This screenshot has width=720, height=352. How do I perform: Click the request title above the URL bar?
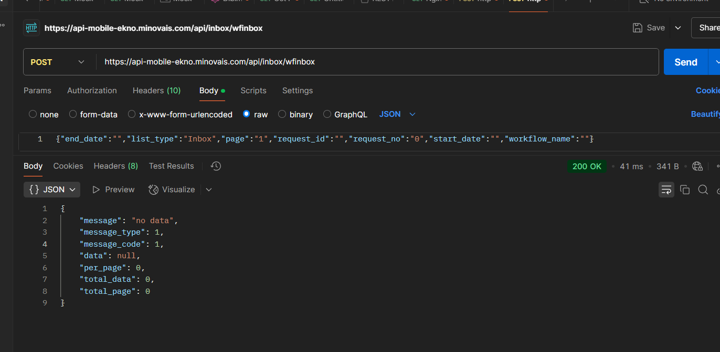tap(154, 28)
